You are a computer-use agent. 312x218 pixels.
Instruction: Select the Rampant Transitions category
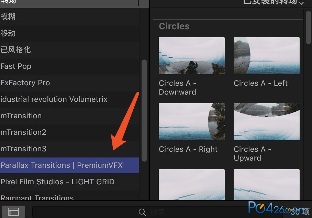(69, 196)
